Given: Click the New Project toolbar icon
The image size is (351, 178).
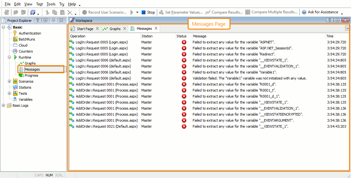Looking at the screenshot, I should (7, 12).
